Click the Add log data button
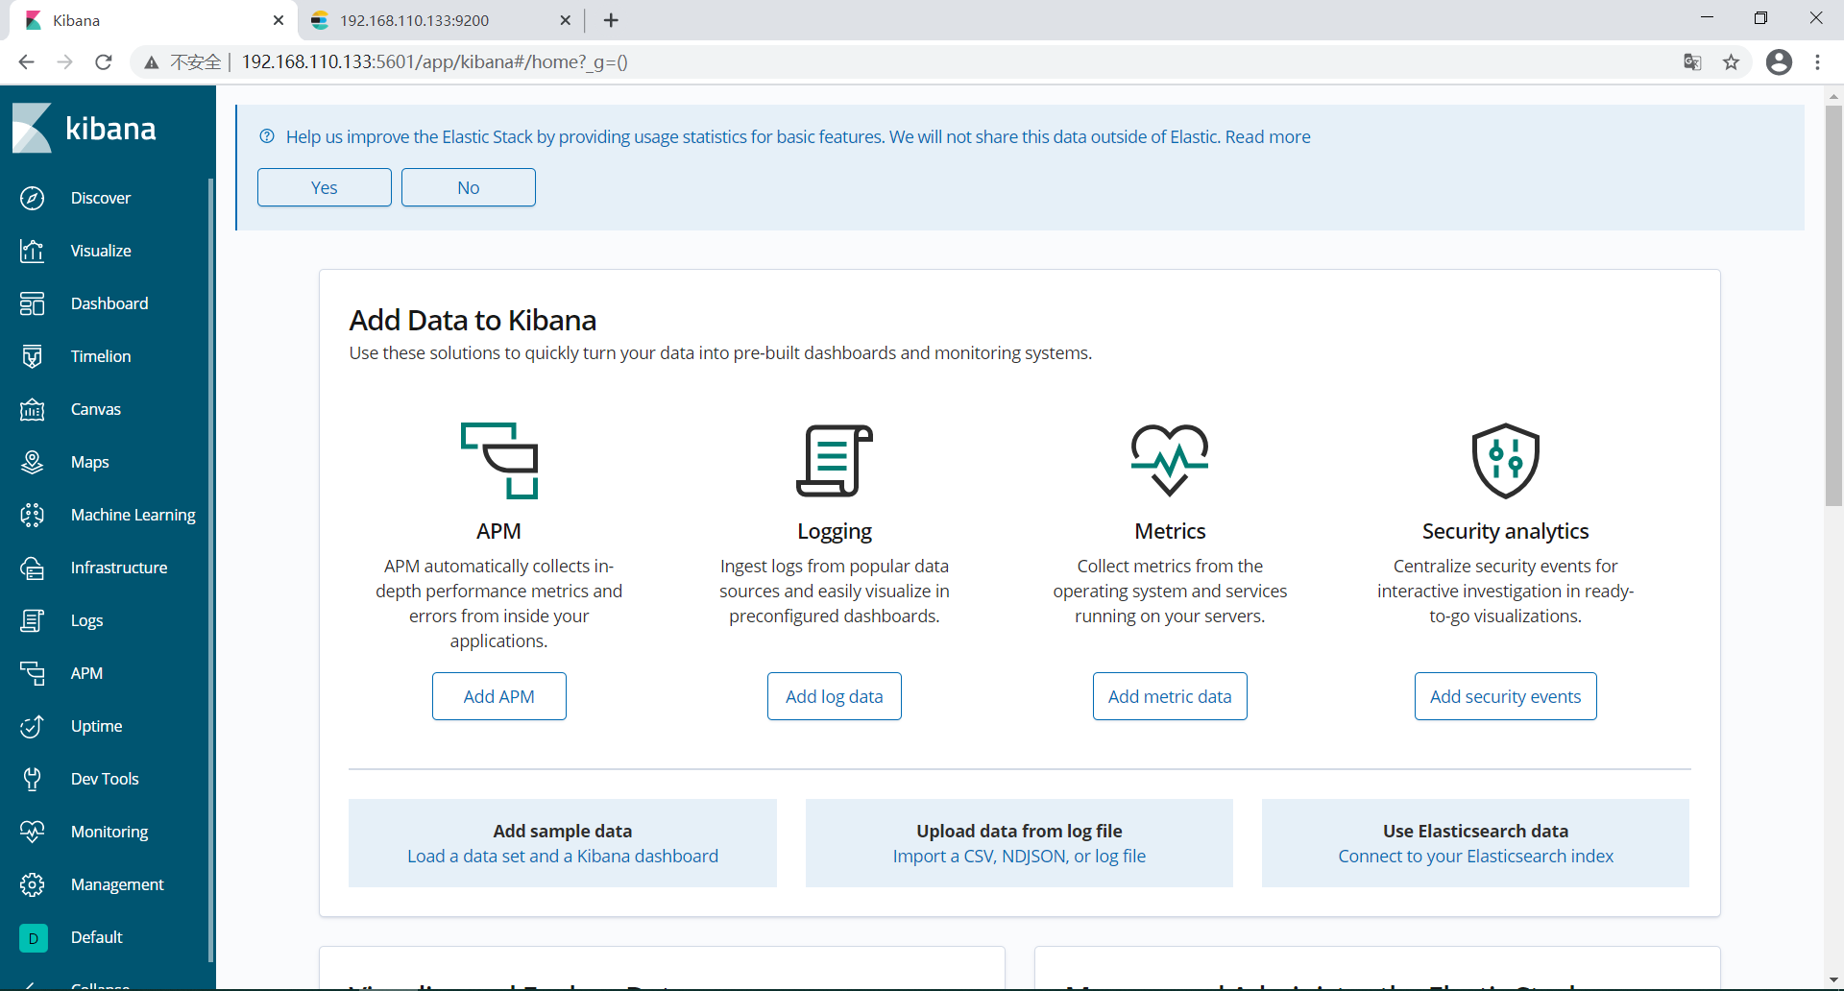This screenshot has width=1844, height=991. tap(835, 696)
